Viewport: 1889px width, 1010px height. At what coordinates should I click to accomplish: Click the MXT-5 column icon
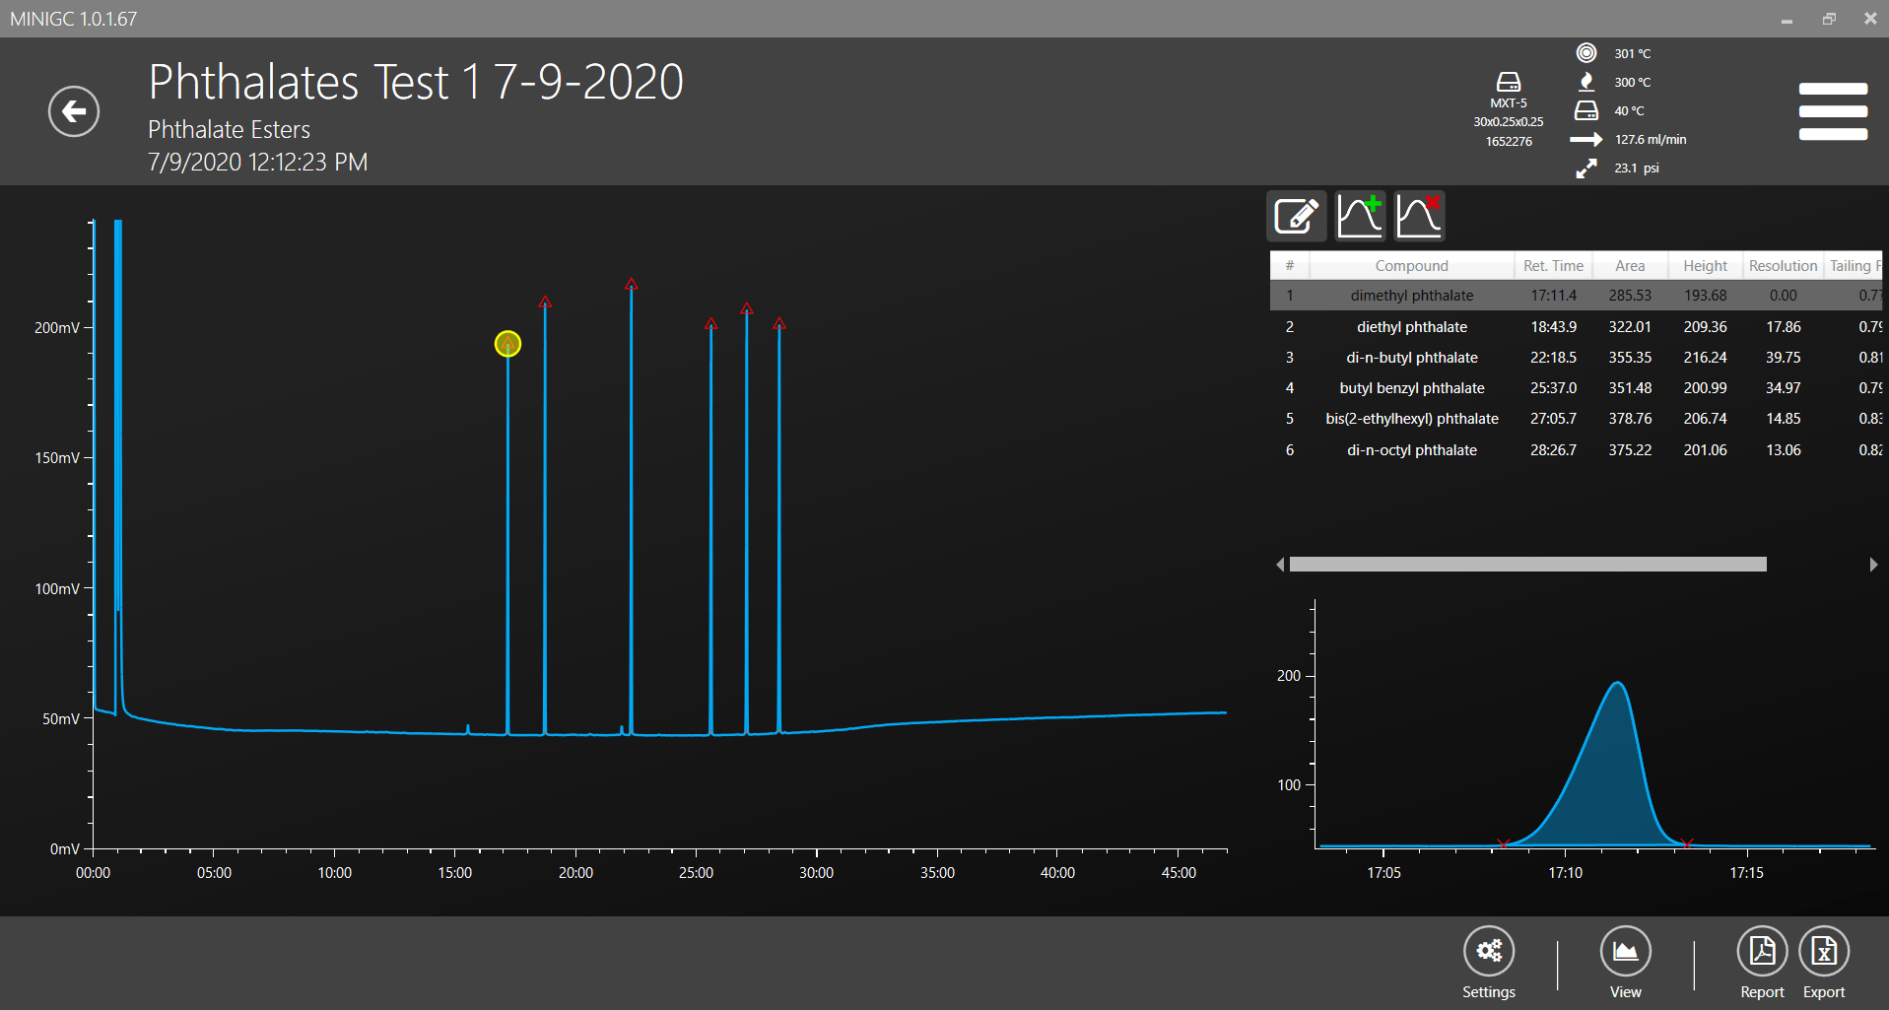pos(1508,82)
